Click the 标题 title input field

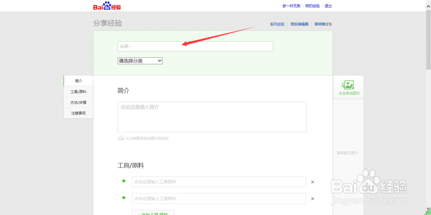tap(195, 47)
